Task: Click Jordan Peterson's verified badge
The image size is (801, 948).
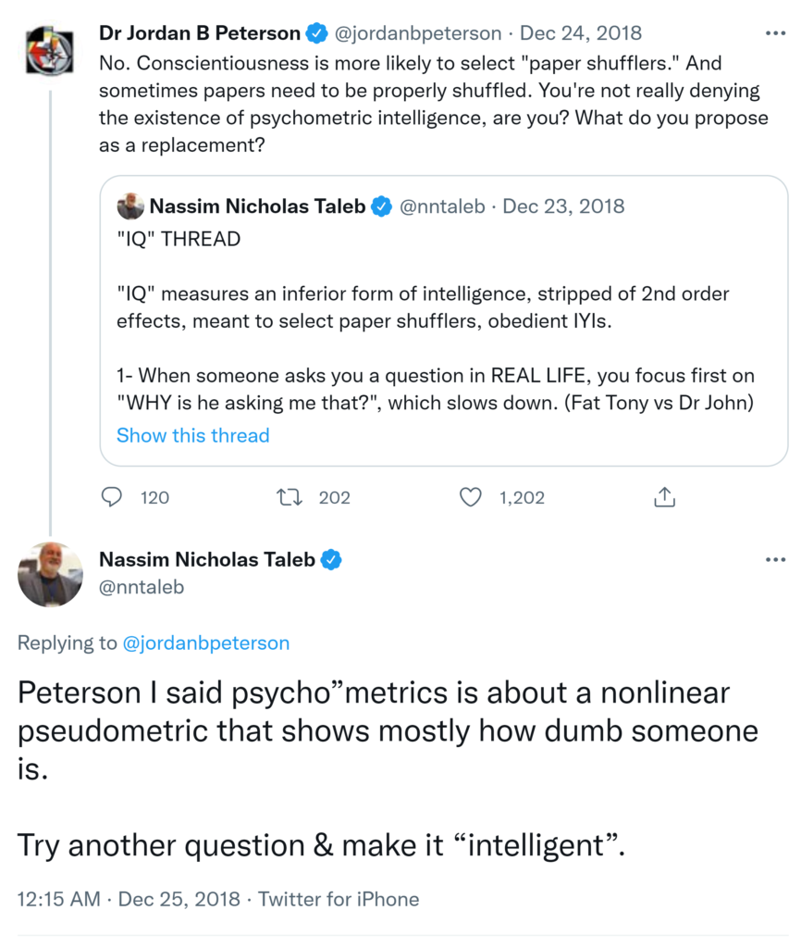Action: pos(316,34)
